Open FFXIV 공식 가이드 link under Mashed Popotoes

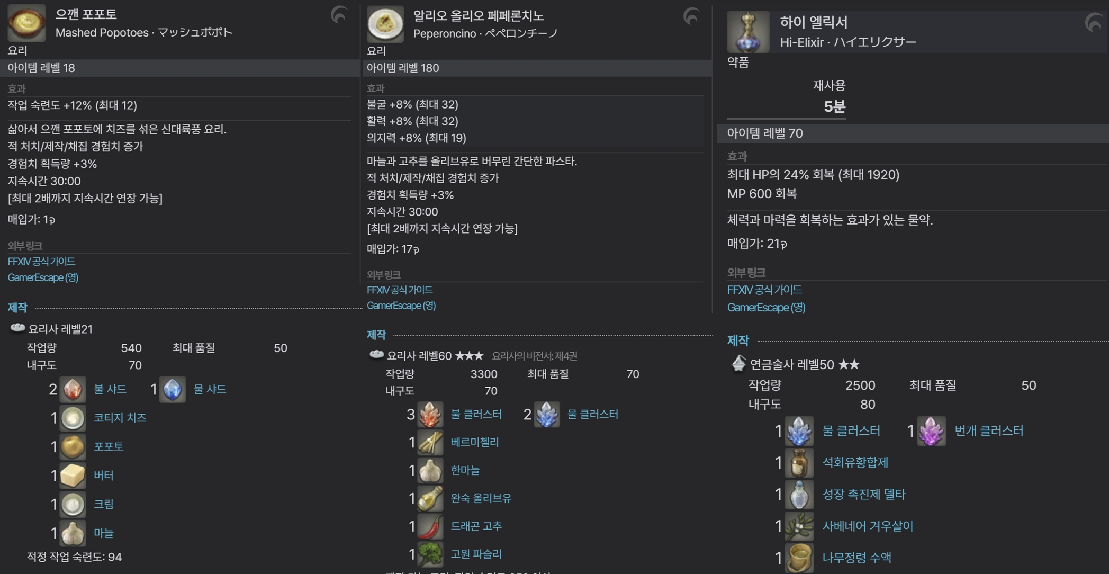(x=41, y=262)
